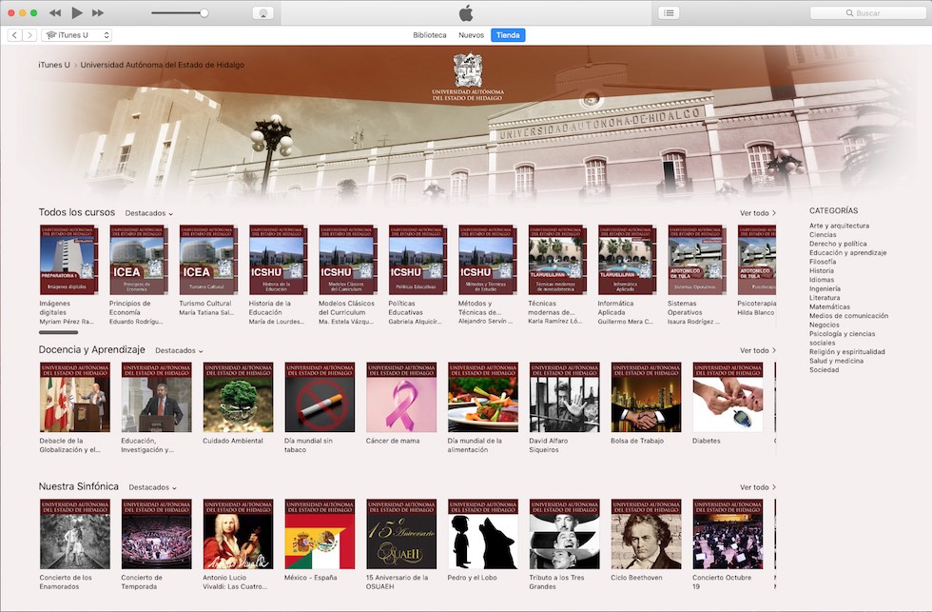Click the Universidad Autónoma del Estado de Hidalgo breadcrumb
Screen dimensions: 932x612
[163, 65]
